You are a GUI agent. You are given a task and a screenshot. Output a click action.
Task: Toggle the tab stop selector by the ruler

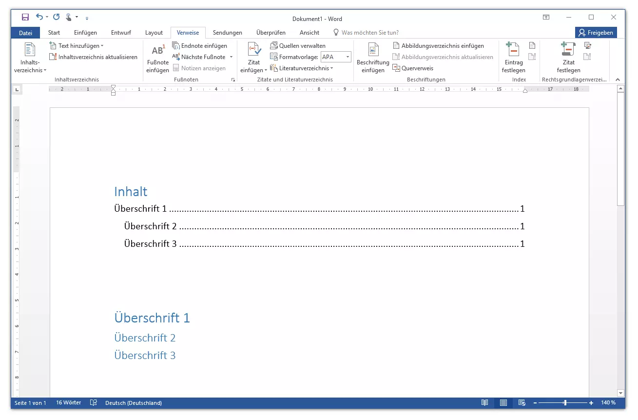tap(17, 89)
